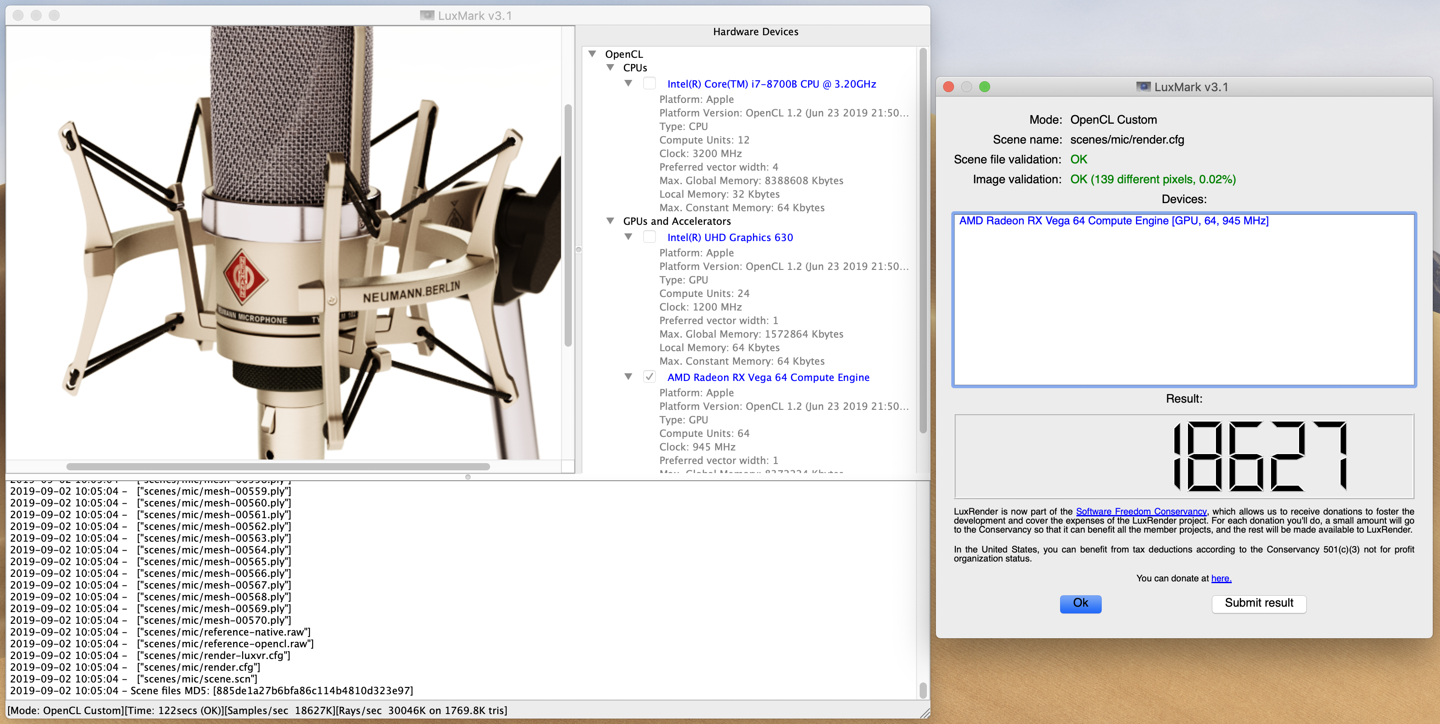Viewport: 1440px width, 724px height.
Task: Open the Software Freedom Conservancy link
Action: click(1141, 511)
